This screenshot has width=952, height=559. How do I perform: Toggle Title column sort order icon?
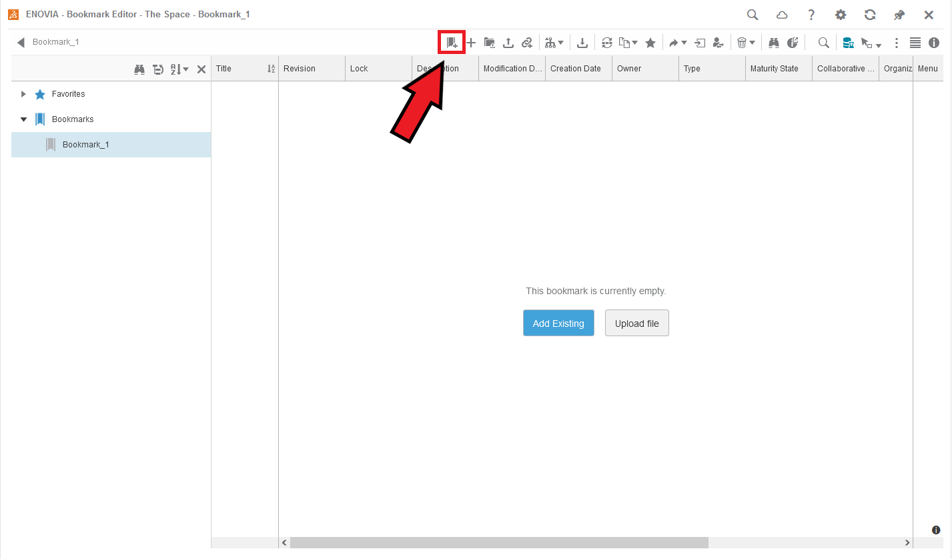coord(271,69)
